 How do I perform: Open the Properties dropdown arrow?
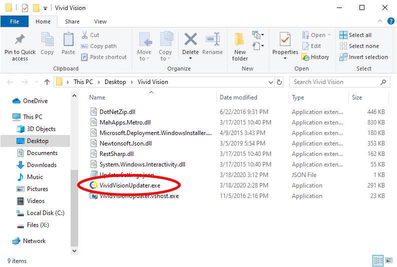click(x=285, y=58)
